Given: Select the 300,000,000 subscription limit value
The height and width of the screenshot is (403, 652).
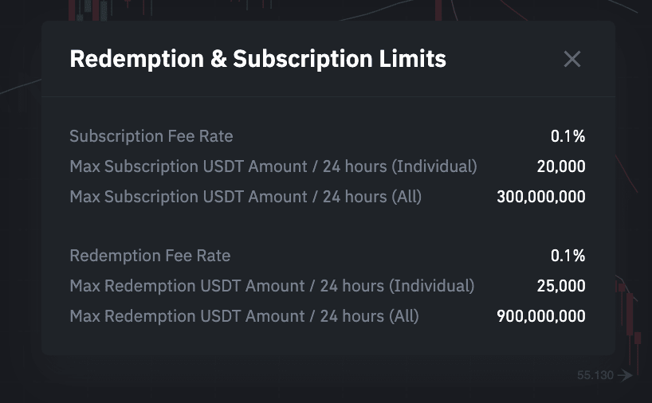Looking at the screenshot, I should coord(541,197).
